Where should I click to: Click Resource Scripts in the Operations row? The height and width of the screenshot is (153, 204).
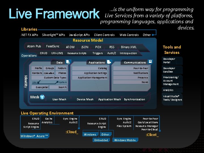click(x=77, y=53)
